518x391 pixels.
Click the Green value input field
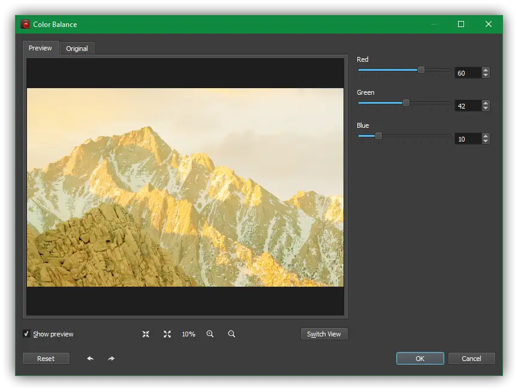point(468,106)
